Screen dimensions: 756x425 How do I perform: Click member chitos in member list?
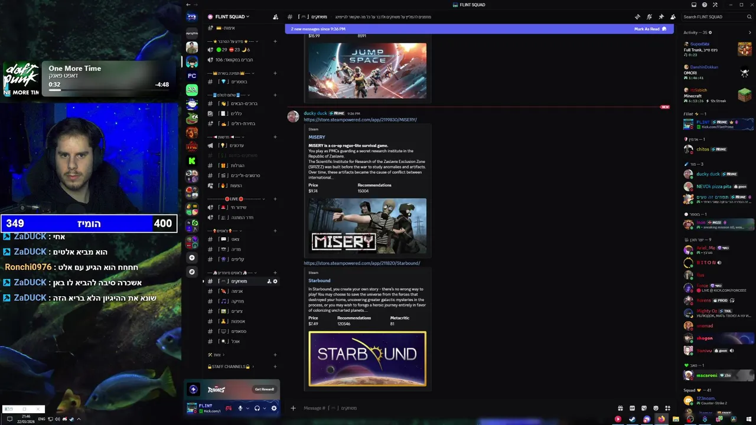(718, 149)
